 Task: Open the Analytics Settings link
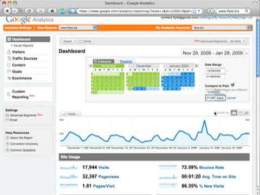18,28
